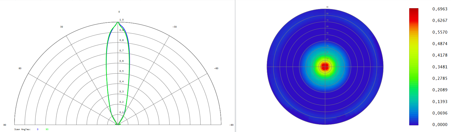Click the red hotspot at heatmap center
The image size is (451, 132).
[325, 66]
